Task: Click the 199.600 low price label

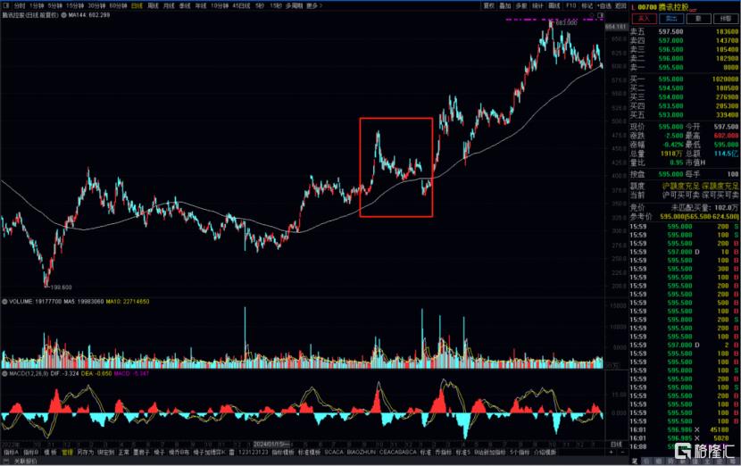Action: pos(61,287)
